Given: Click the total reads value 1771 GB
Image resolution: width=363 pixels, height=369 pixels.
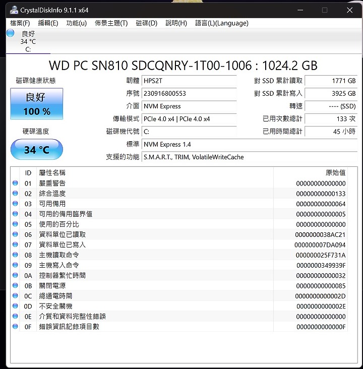Looking at the screenshot, I should tap(331, 81).
